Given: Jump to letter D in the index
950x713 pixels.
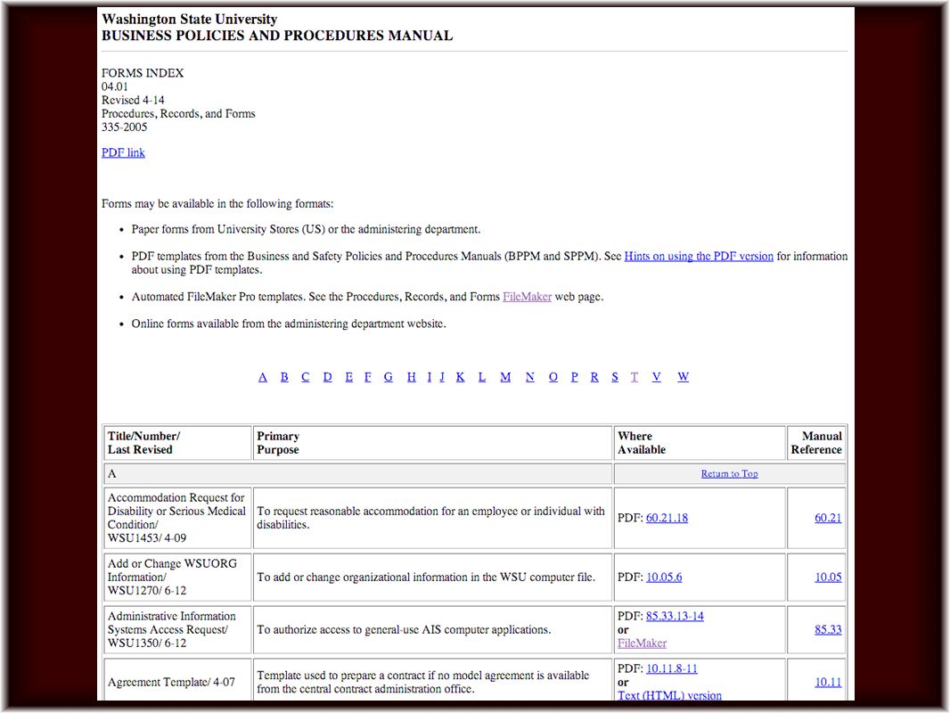Looking at the screenshot, I should click(x=327, y=377).
